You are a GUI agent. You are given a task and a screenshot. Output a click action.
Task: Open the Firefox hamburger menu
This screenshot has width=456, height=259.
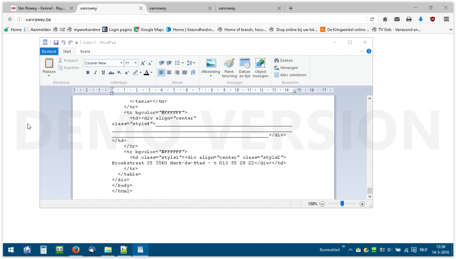tap(446, 19)
